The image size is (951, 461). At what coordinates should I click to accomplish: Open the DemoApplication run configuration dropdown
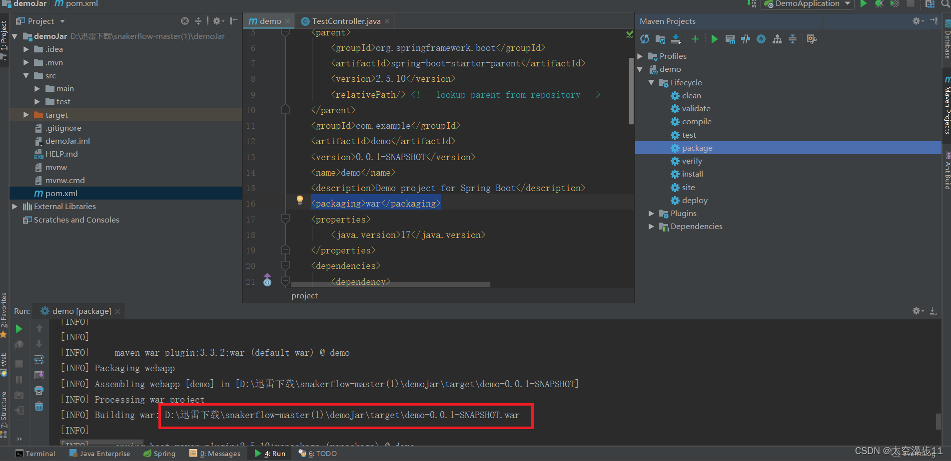click(807, 4)
